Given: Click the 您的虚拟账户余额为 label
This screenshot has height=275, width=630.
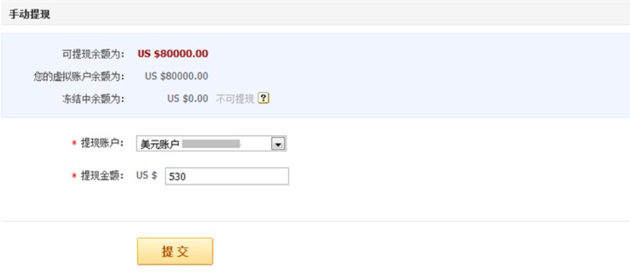Looking at the screenshot, I should point(79,76).
